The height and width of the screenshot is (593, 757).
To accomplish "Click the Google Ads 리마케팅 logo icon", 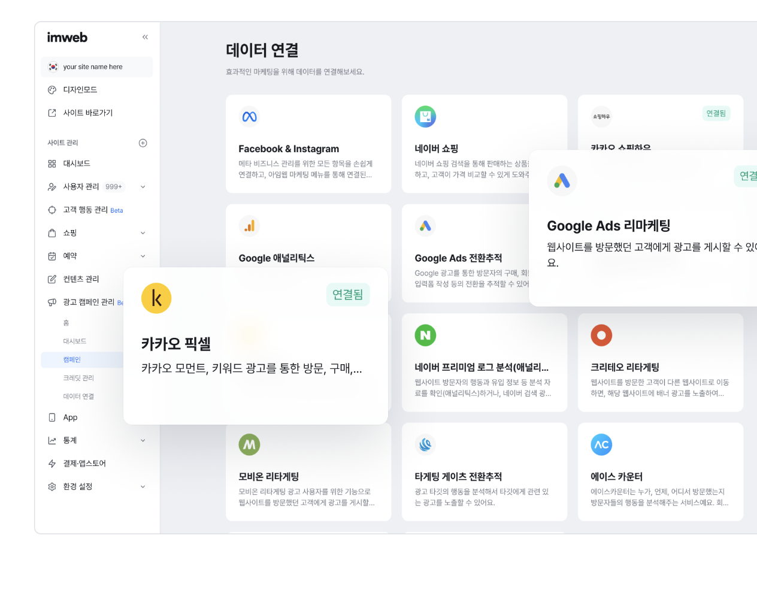I will point(562,180).
